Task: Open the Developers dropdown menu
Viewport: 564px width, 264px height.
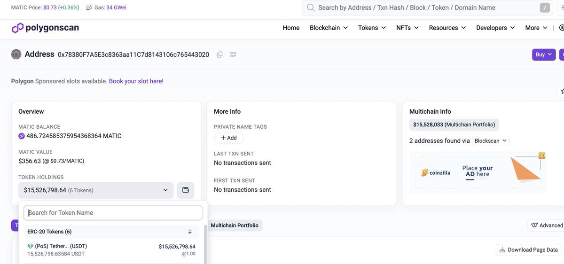Action: [495, 28]
